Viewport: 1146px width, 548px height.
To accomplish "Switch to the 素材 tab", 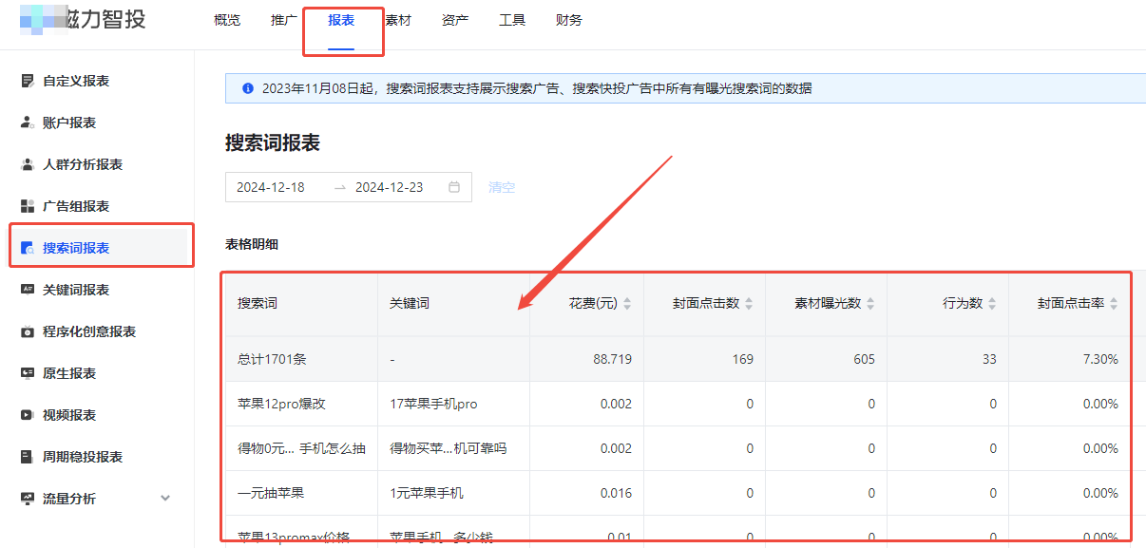I will click(398, 19).
